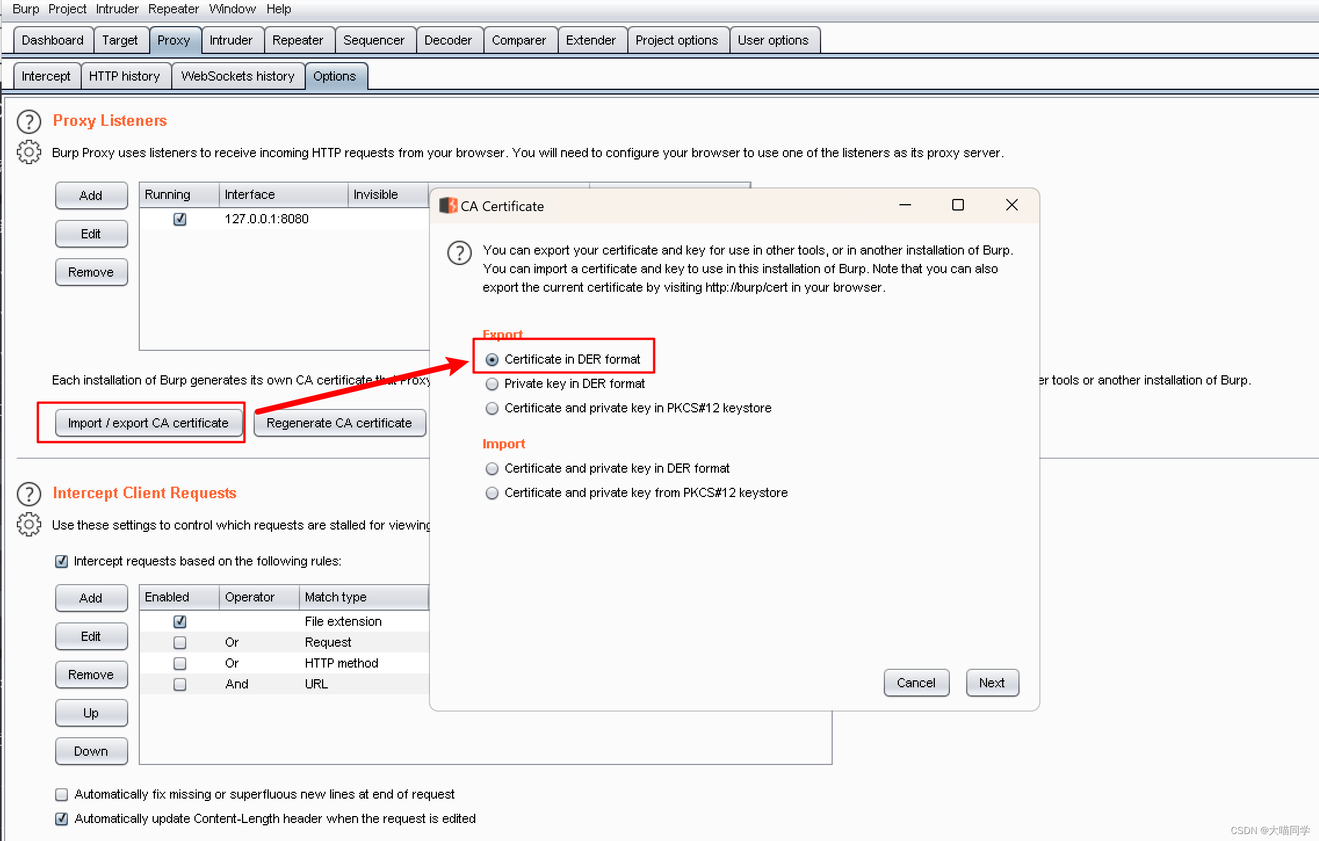Click Cancel in CA Certificate dialog
This screenshot has width=1319, height=841.
click(x=916, y=683)
